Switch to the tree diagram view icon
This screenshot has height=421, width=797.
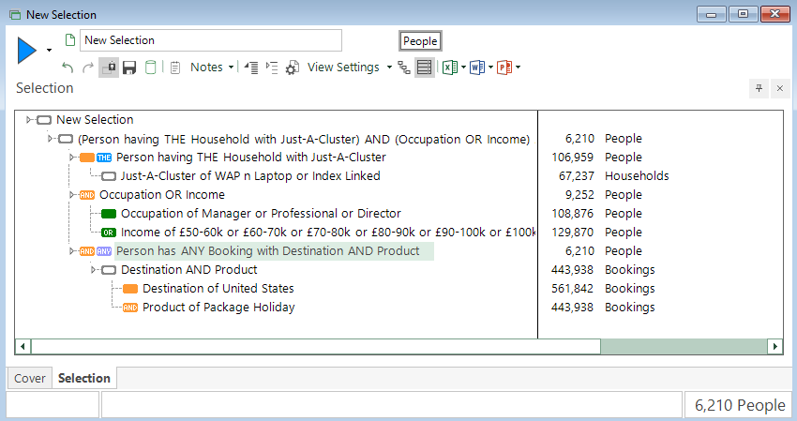(404, 68)
